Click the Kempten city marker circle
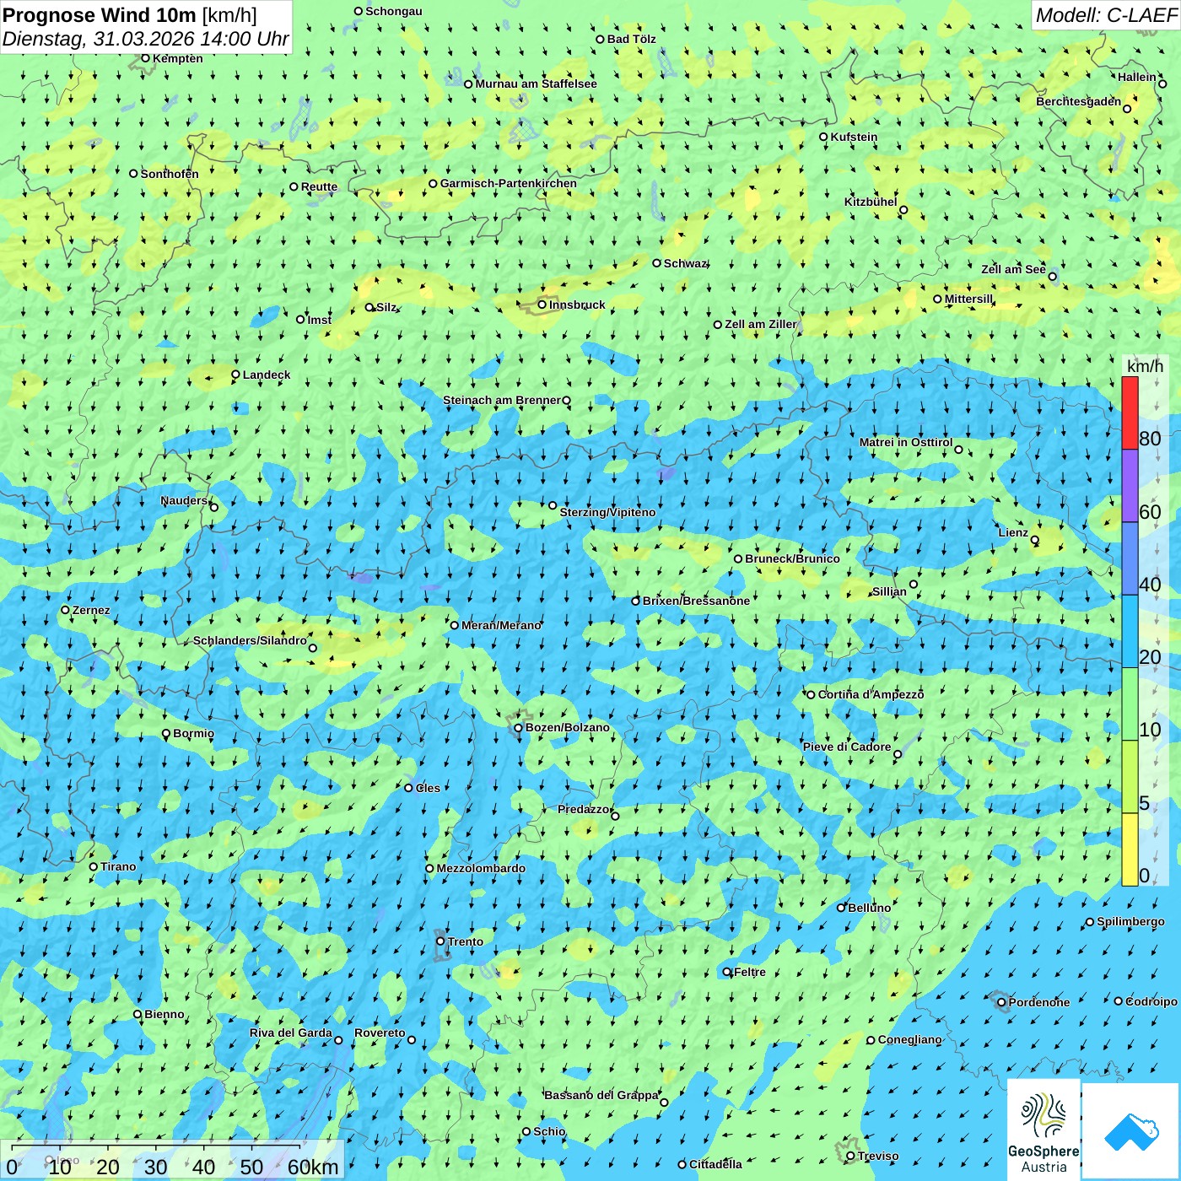 tap(145, 58)
